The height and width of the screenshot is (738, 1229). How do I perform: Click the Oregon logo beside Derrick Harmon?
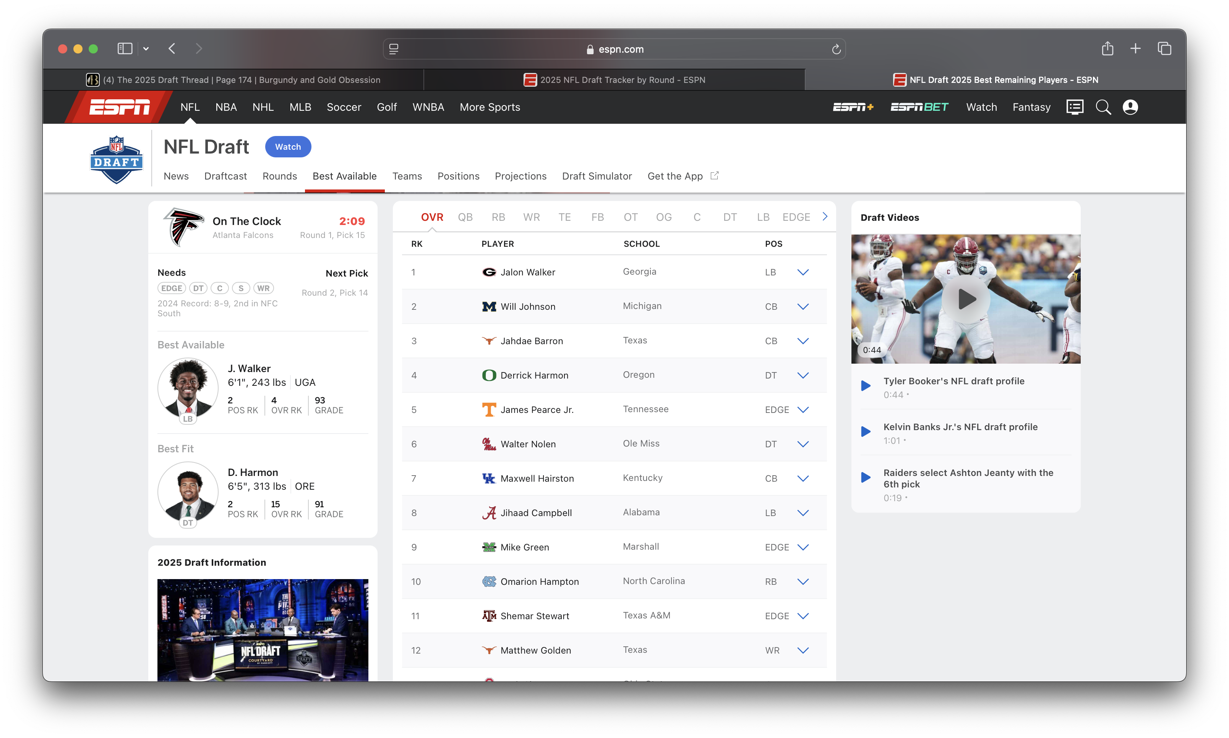tap(489, 375)
